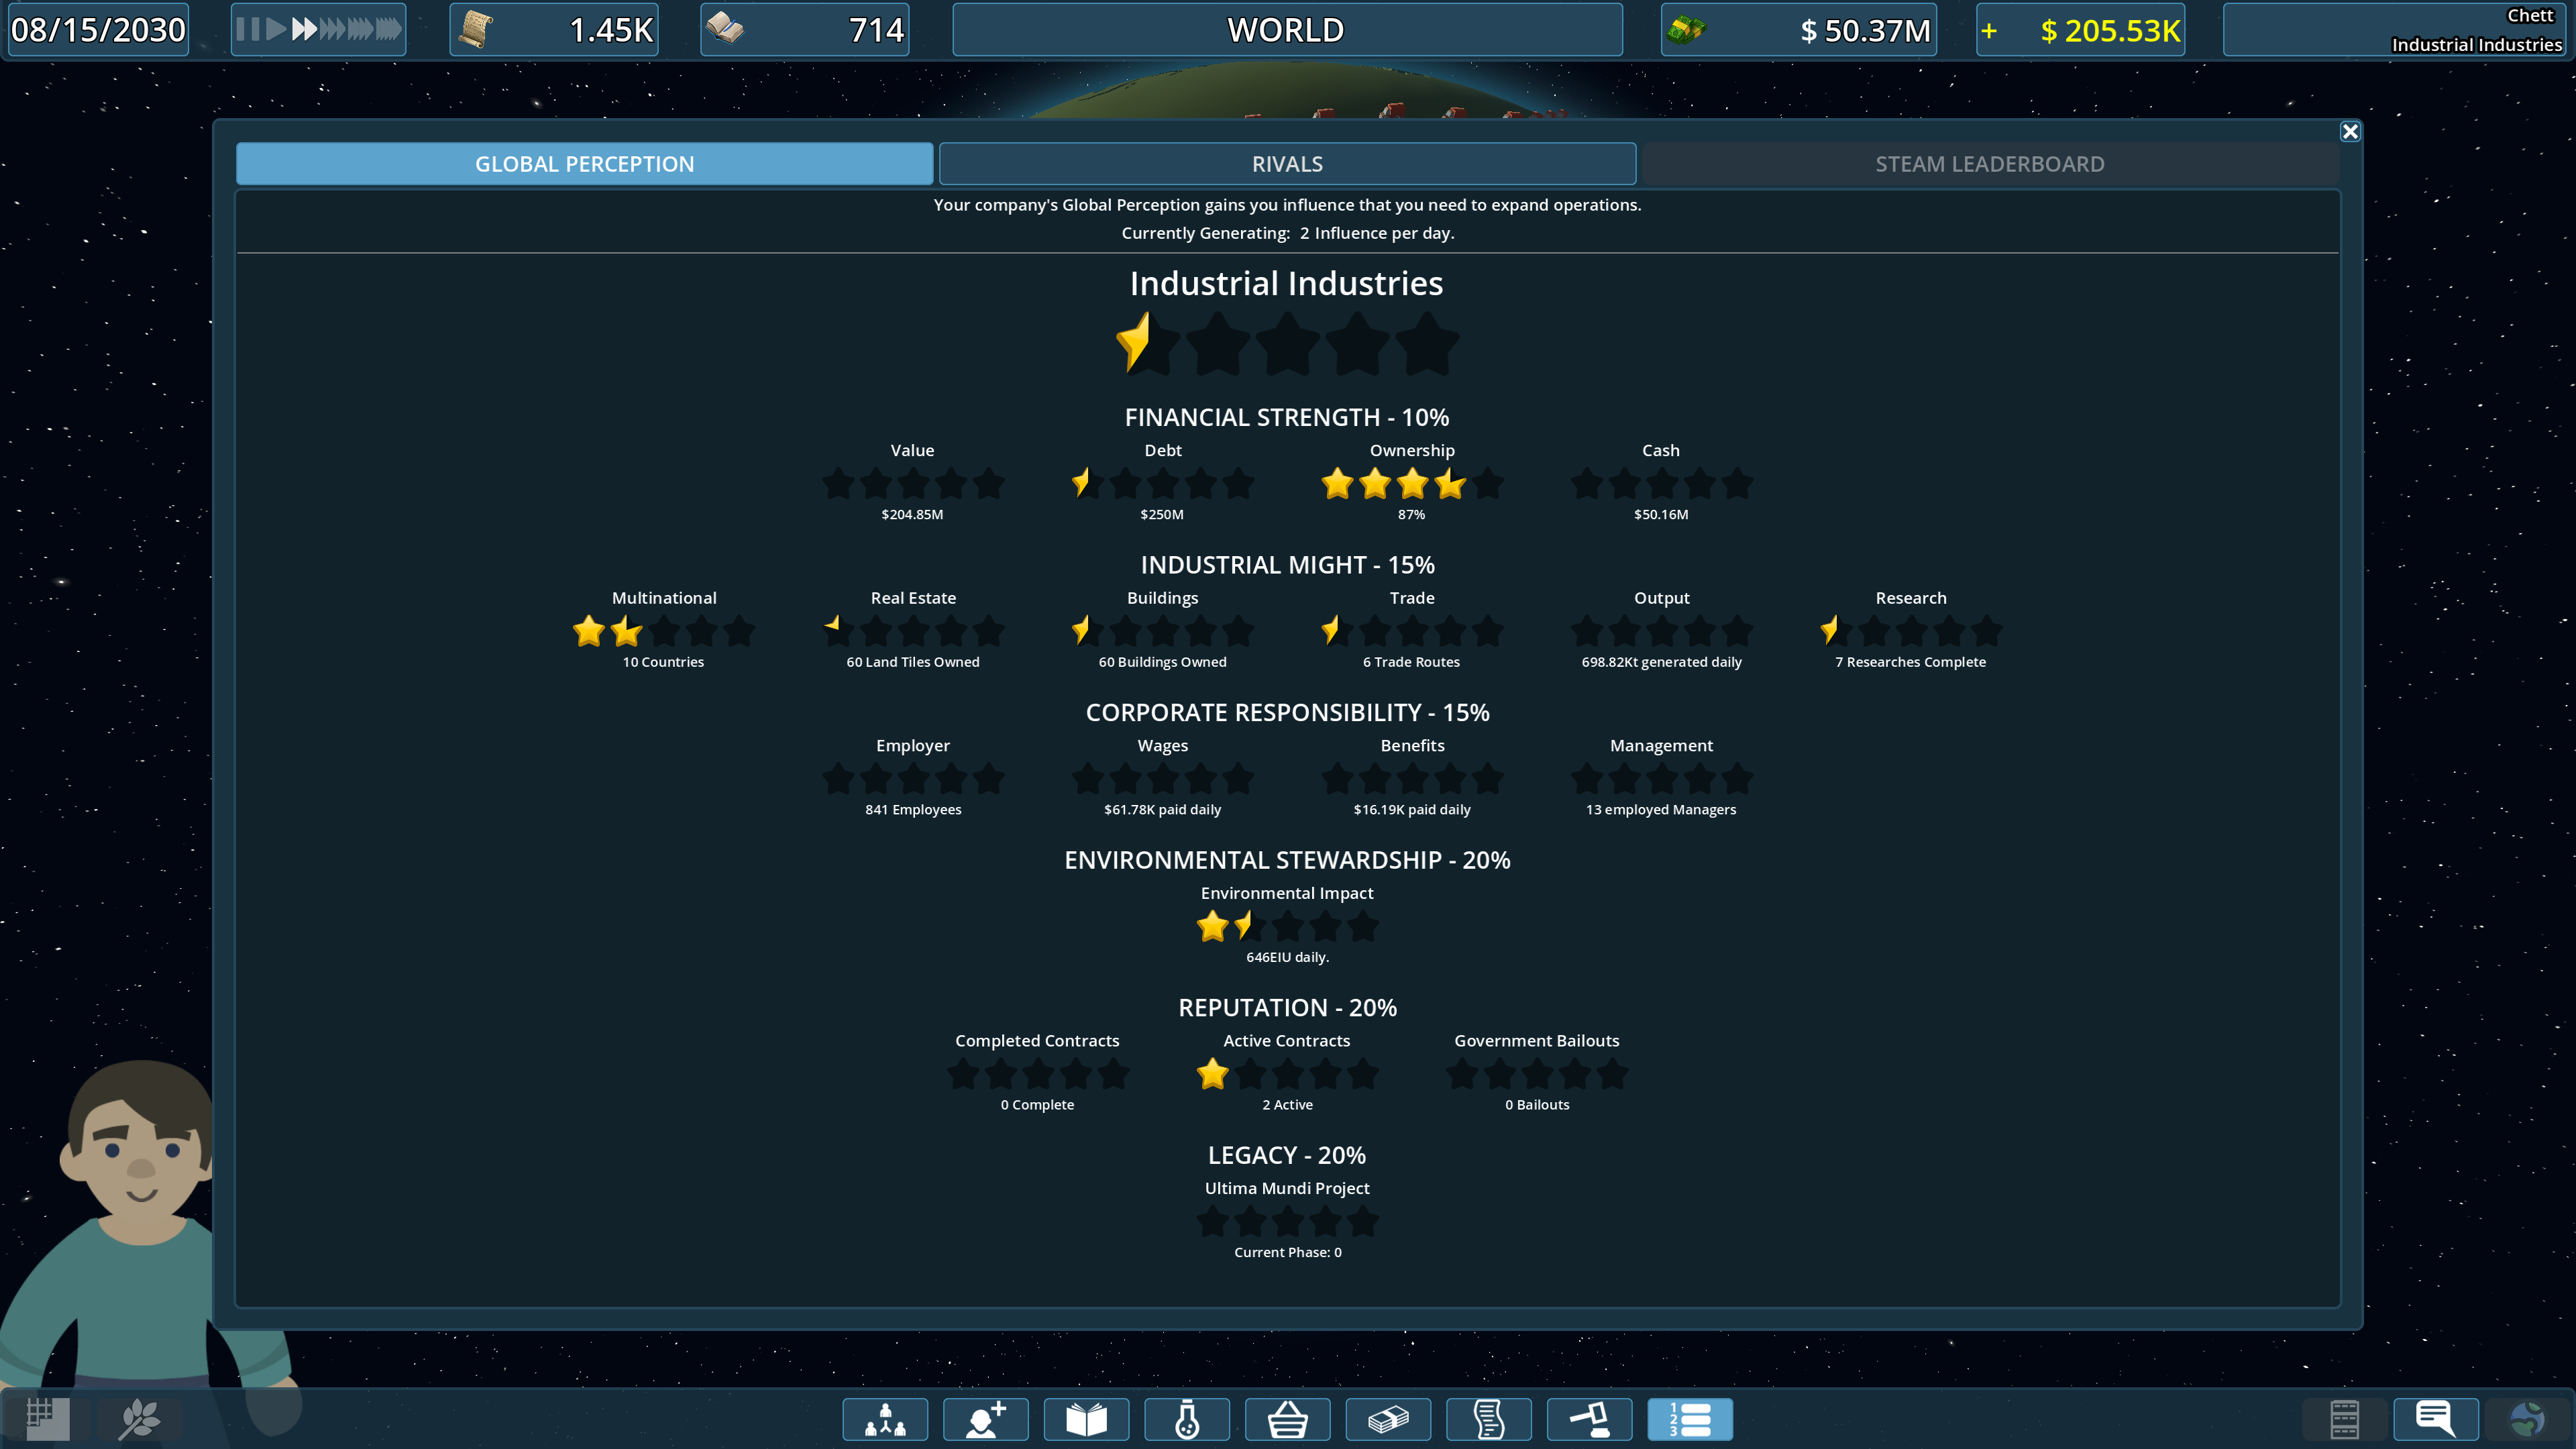2576x1449 pixels.
Task: Click the influence scroll icon
Action: [476, 30]
